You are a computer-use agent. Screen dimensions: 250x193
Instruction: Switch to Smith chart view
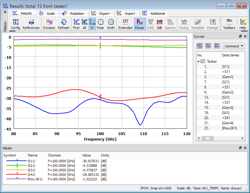(x=111, y=24)
